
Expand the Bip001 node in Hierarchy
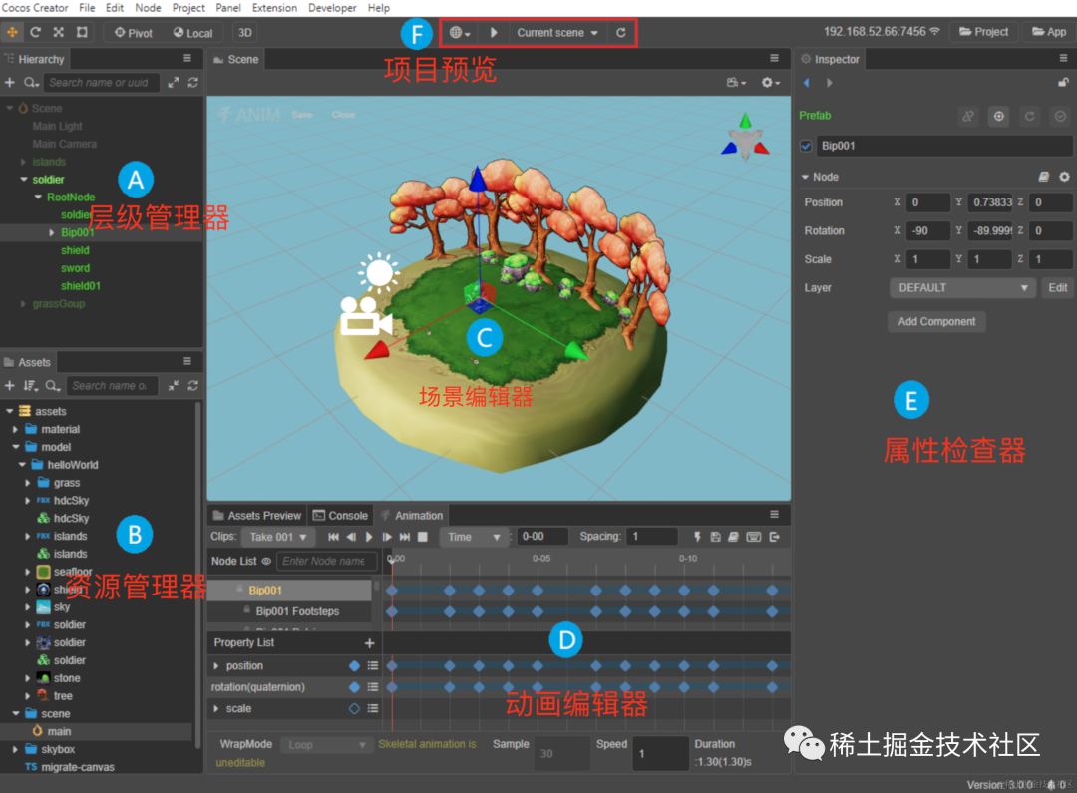tap(52, 233)
